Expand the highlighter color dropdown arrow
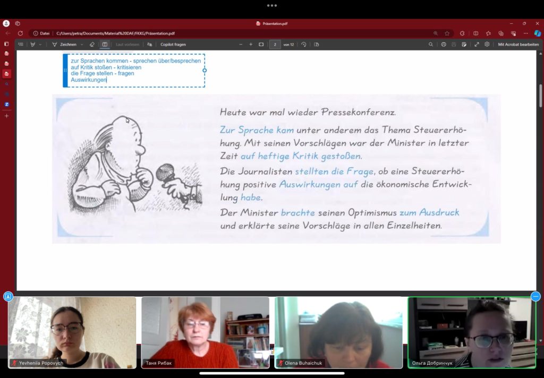 point(40,45)
